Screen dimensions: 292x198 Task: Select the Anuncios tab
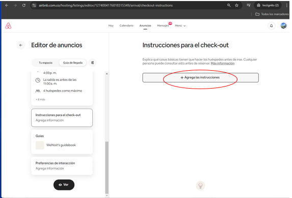click(x=145, y=25)
